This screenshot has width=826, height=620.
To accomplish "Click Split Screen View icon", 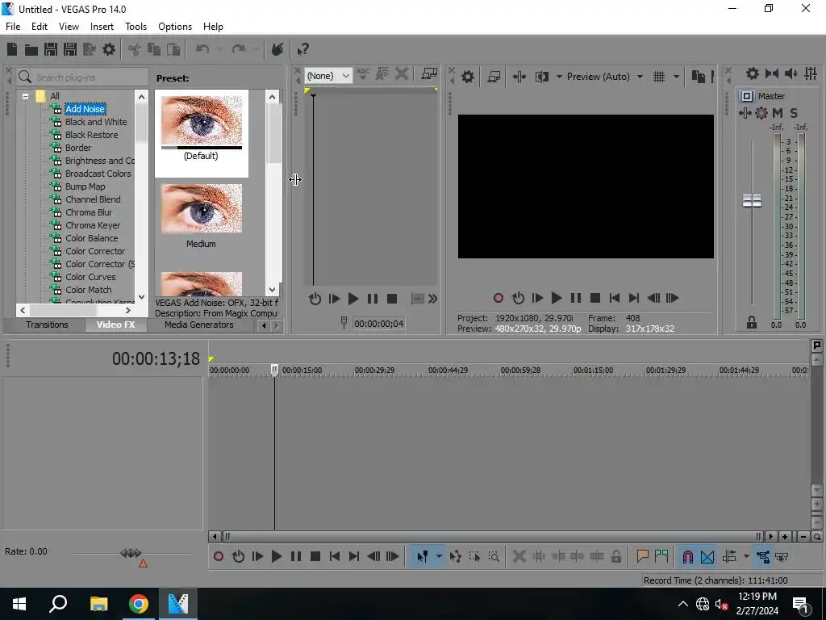I will (541, 77).
